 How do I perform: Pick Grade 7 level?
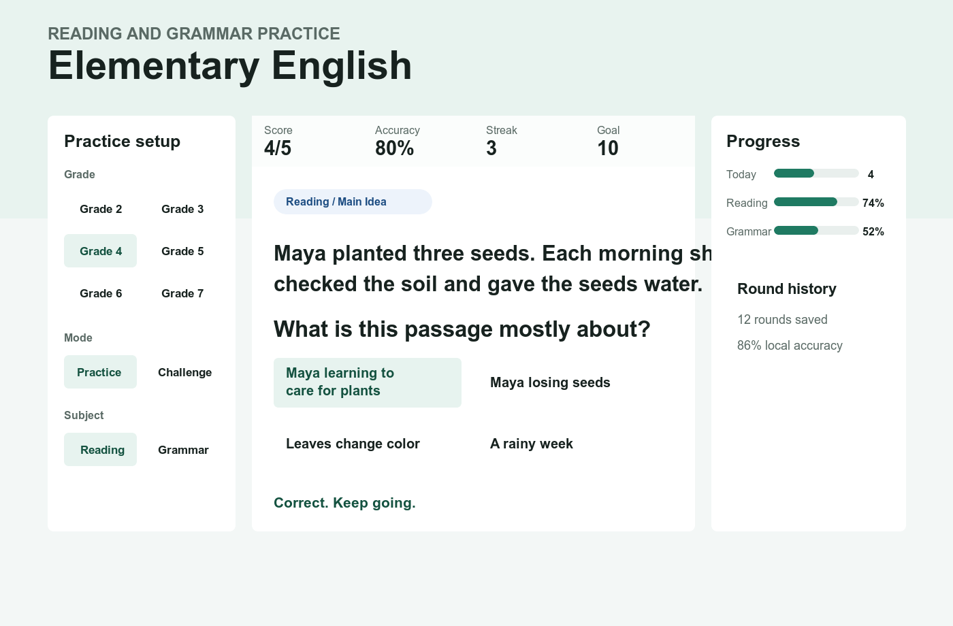pos(182,293)
